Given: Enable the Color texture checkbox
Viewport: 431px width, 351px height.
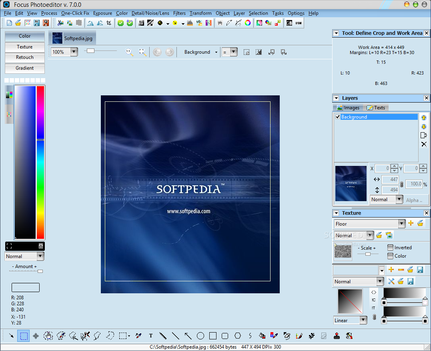Looking at the screenshot, I should [x=390, y=256].
